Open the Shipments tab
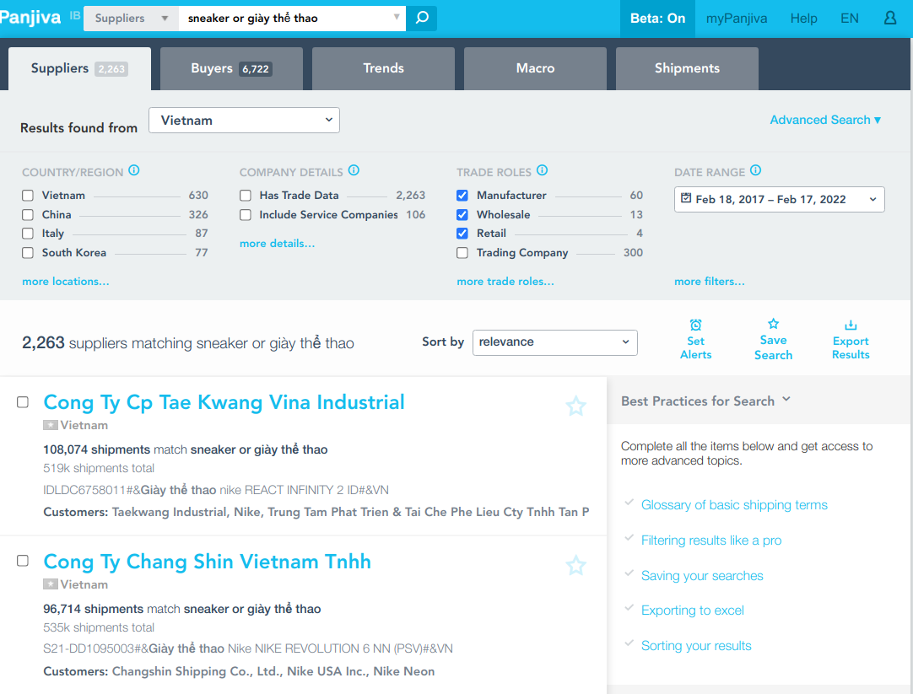 coord(687,68)
